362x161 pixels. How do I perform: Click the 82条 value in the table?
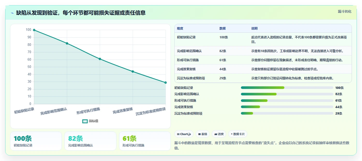click(x=223, y=51)
